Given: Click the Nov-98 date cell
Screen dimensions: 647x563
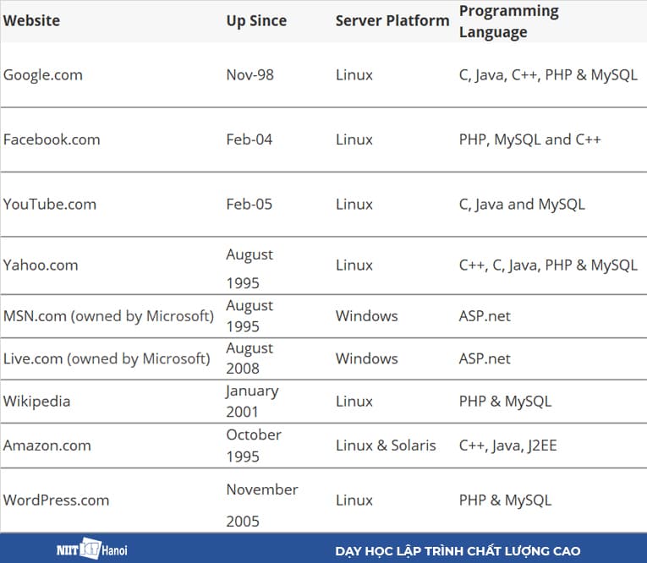Looking at the screenshot, I should [x=249, y=74].
